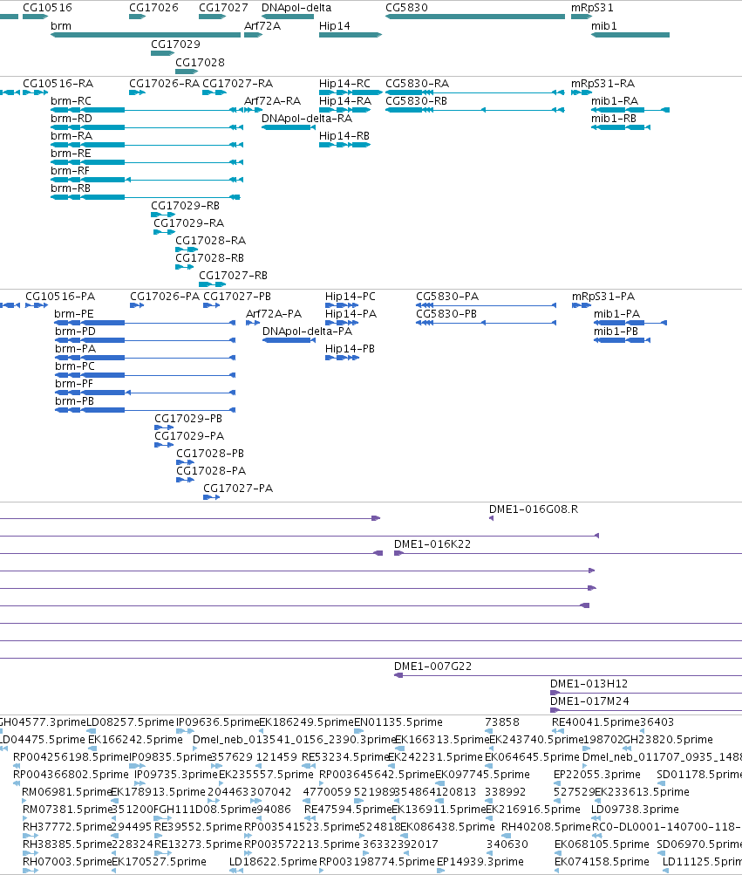Viewport: 742px width, 875px height.
Task: Click the EP14939.3prime EST label
Action: (480, 862)
